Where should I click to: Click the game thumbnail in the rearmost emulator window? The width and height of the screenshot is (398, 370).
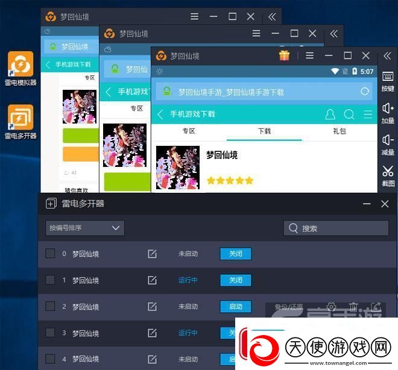pyautogui.click(x=80, y=107)
